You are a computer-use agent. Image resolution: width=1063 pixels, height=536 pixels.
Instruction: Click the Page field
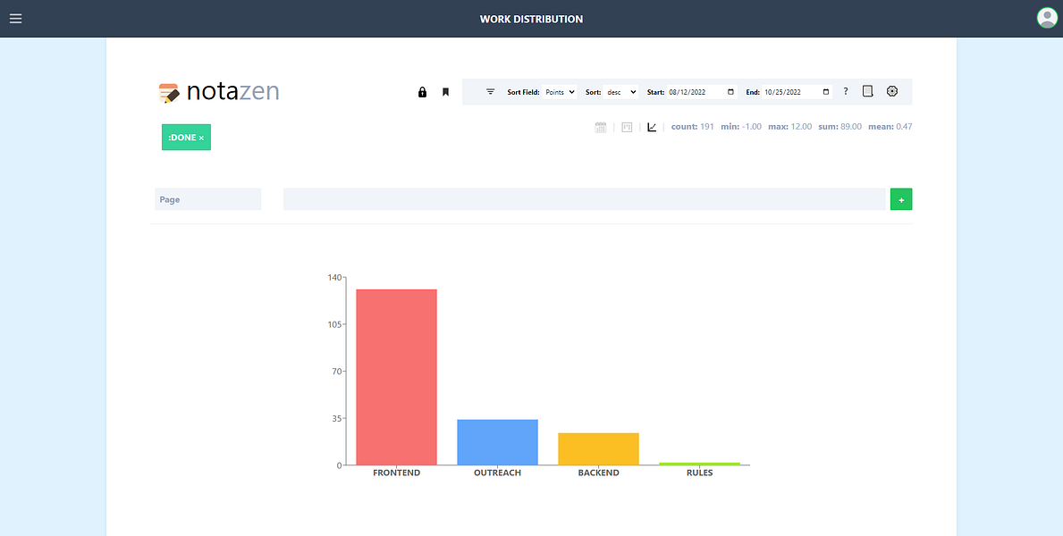click(x=208, y=199)
